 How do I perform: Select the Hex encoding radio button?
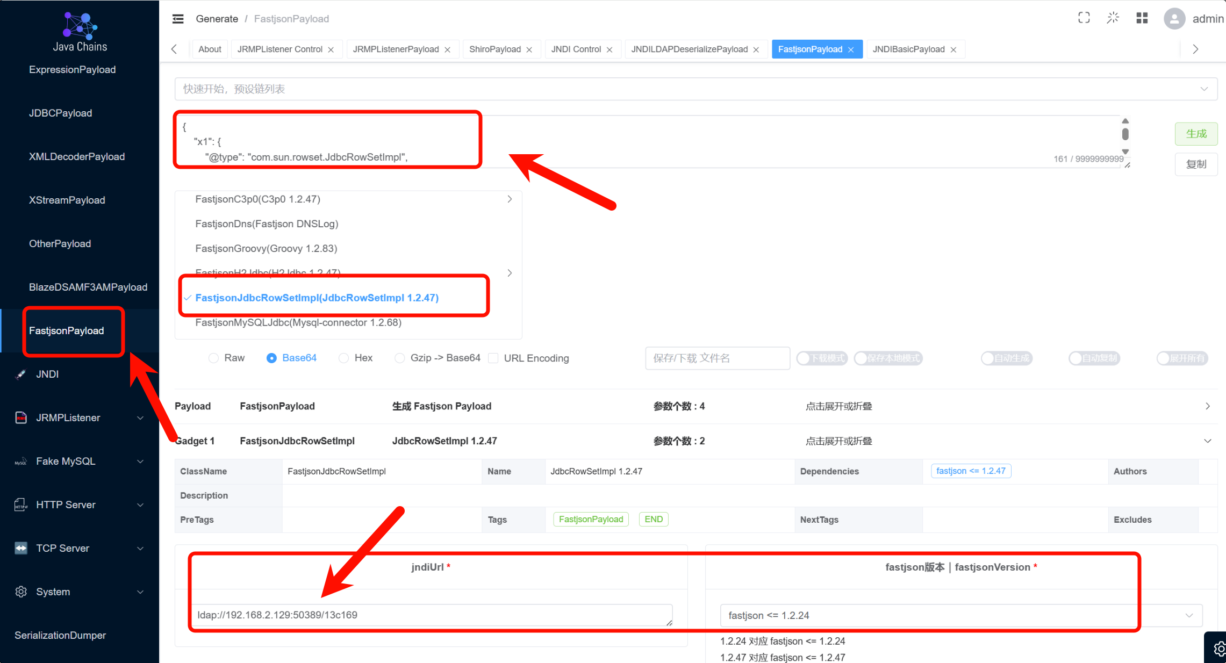344,358
